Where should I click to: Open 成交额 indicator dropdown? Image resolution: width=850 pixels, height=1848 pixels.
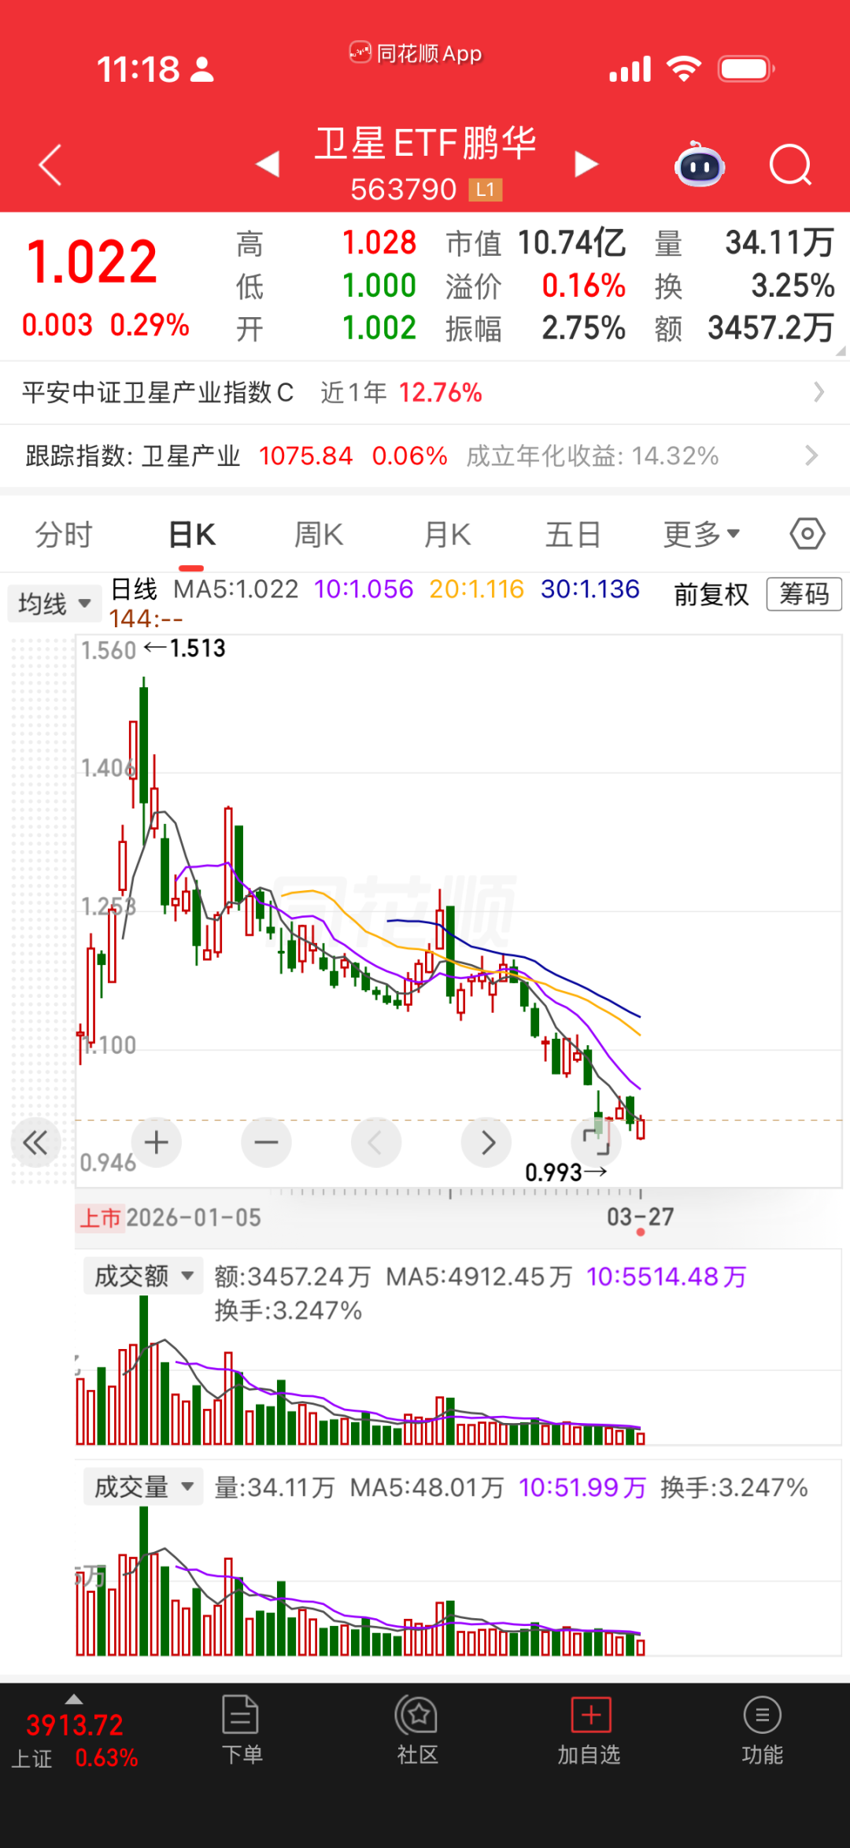pos(143,1276)
